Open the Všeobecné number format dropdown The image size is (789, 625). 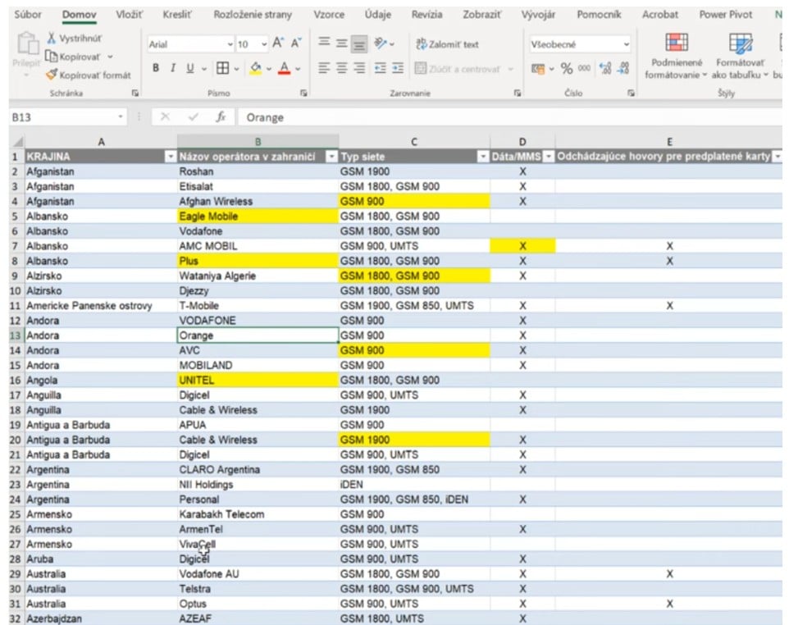click(626, 44)
